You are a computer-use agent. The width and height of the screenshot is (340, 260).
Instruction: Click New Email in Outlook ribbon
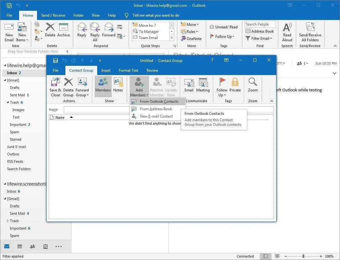click(x=9, y=32)
